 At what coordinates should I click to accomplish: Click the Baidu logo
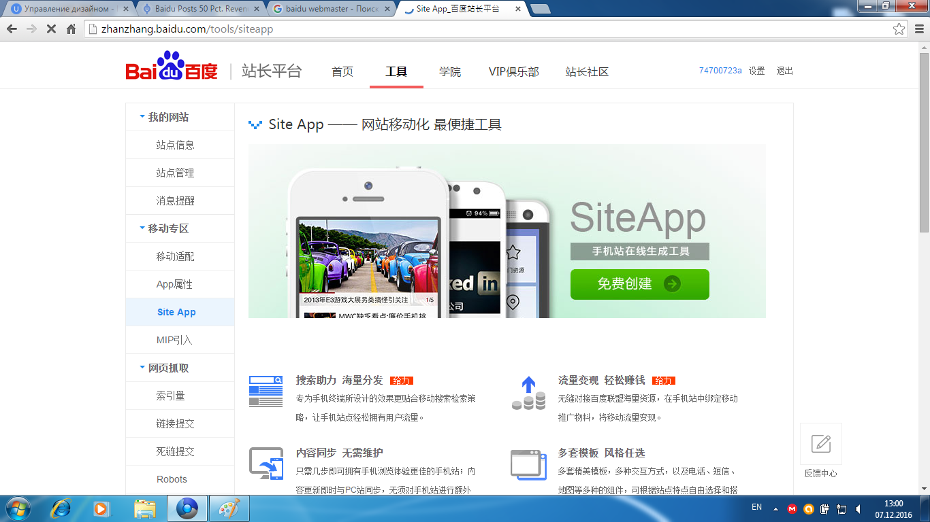click(172, 67)
